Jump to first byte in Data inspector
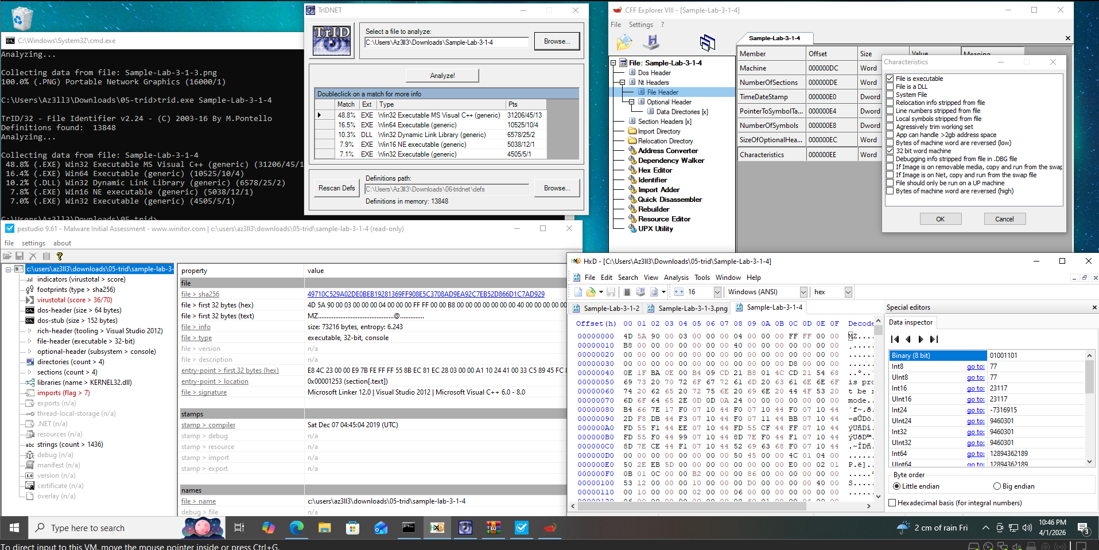Screen dimensions: 1099x550 895,340
